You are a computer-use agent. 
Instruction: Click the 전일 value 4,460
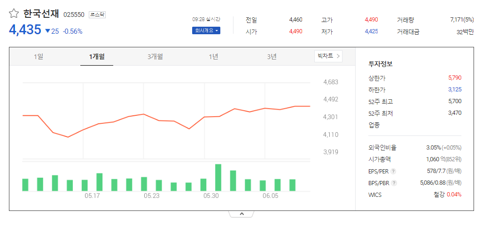[x=296, y=20]
